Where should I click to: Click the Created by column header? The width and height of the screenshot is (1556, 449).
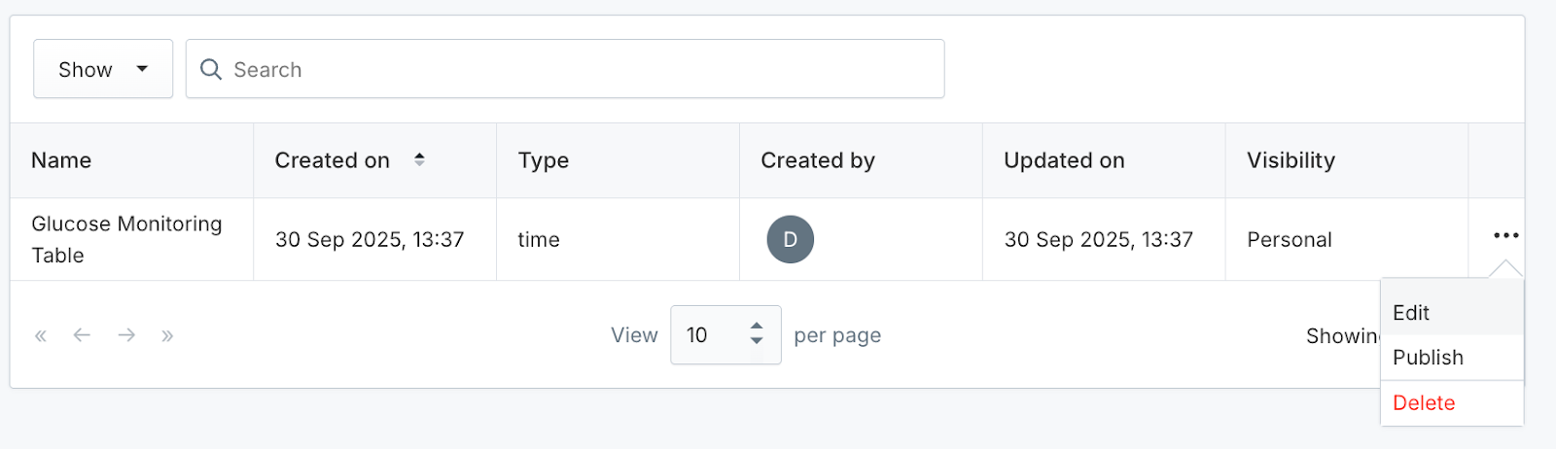pos(818,160)
